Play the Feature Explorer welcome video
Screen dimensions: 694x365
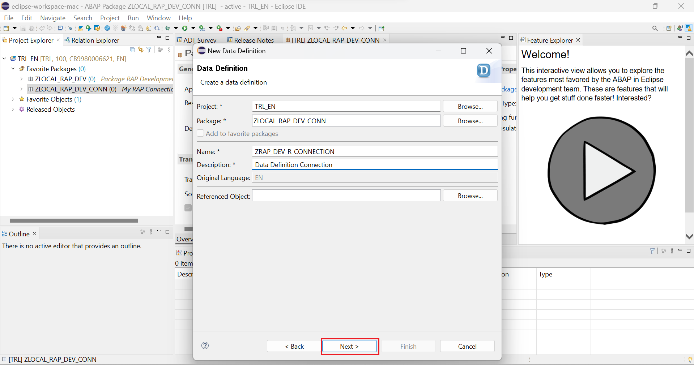point(602,171)
